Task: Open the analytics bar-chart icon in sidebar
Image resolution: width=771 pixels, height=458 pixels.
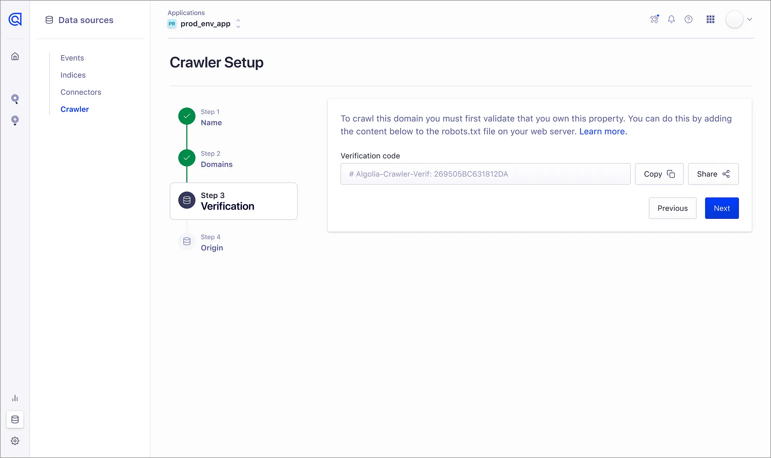Action: (x=15, y=398)
